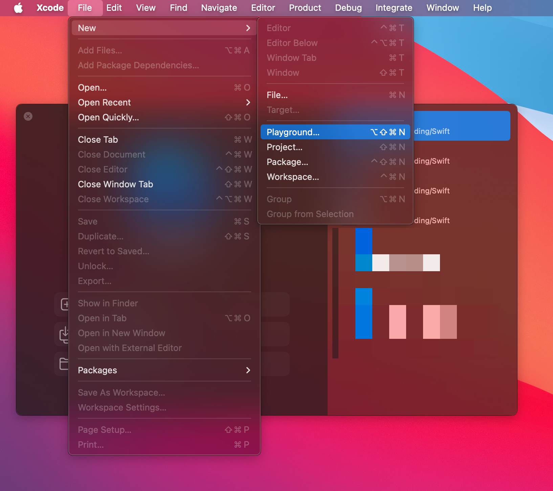Choose Package… from New submenu
553x491 pixels.
coord(335,162)
